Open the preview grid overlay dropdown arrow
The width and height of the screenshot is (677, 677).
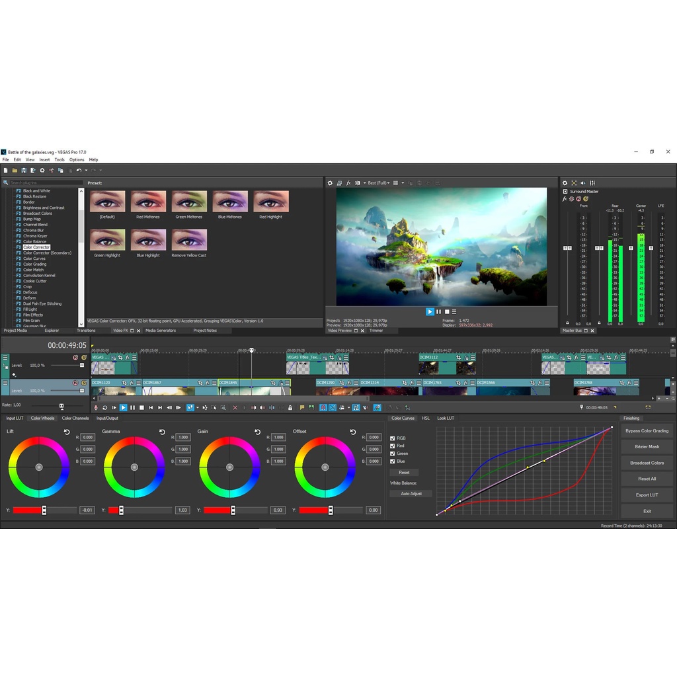[x=403, y=183]
